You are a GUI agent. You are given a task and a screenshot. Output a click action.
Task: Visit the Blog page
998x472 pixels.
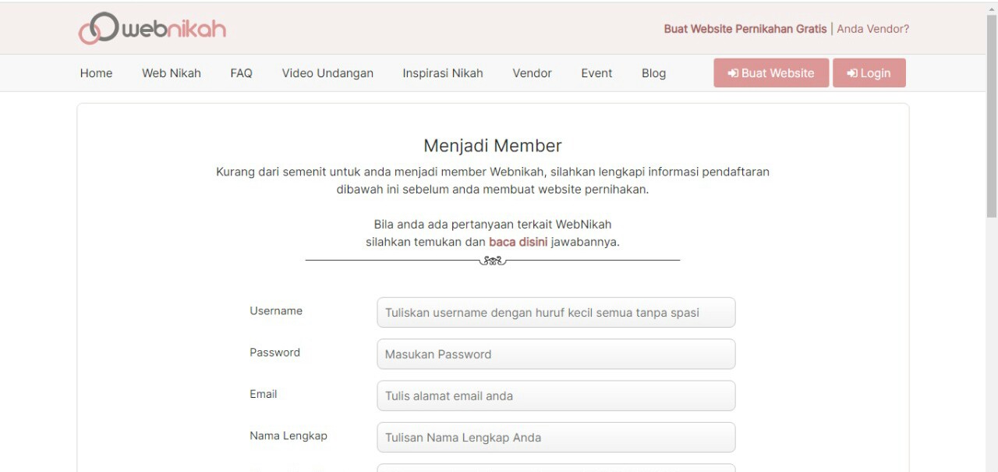653,73
